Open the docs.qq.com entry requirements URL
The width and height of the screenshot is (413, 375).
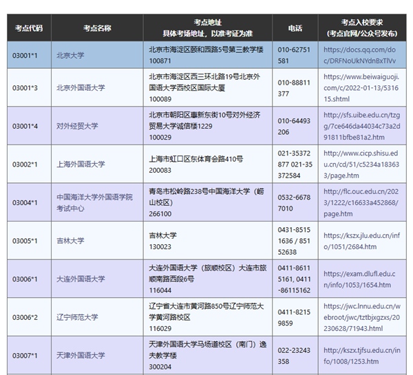tap(359, 55)
